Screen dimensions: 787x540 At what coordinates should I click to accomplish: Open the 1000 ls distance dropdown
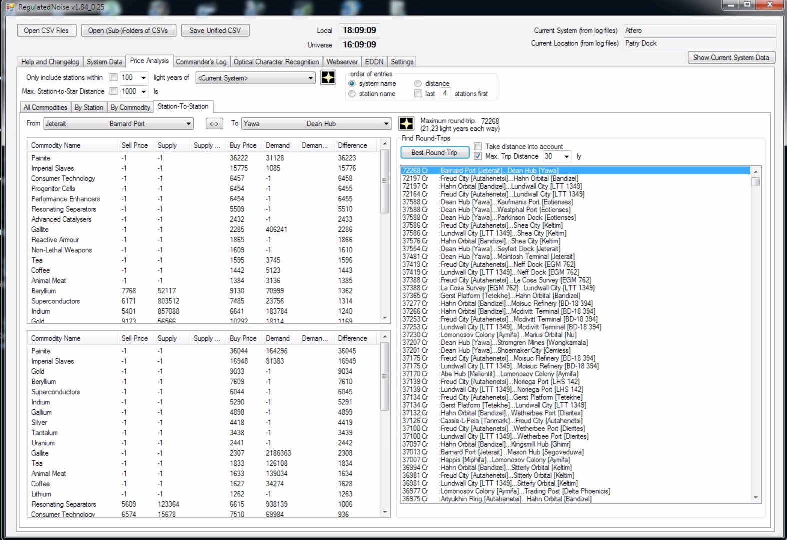pyautogui.click(x=143, y=91)
